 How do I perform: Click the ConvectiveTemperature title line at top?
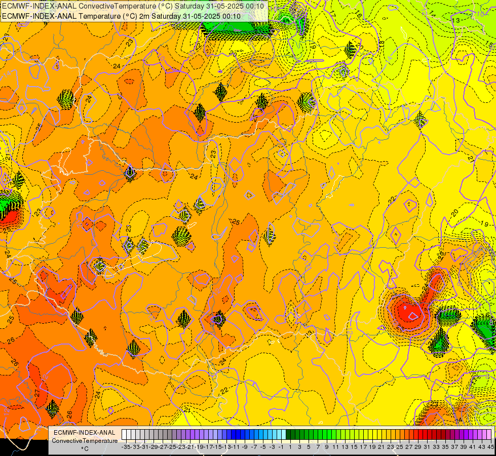[x=133, y=6]
